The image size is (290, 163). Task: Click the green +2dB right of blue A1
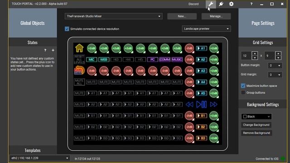[213, 48]
